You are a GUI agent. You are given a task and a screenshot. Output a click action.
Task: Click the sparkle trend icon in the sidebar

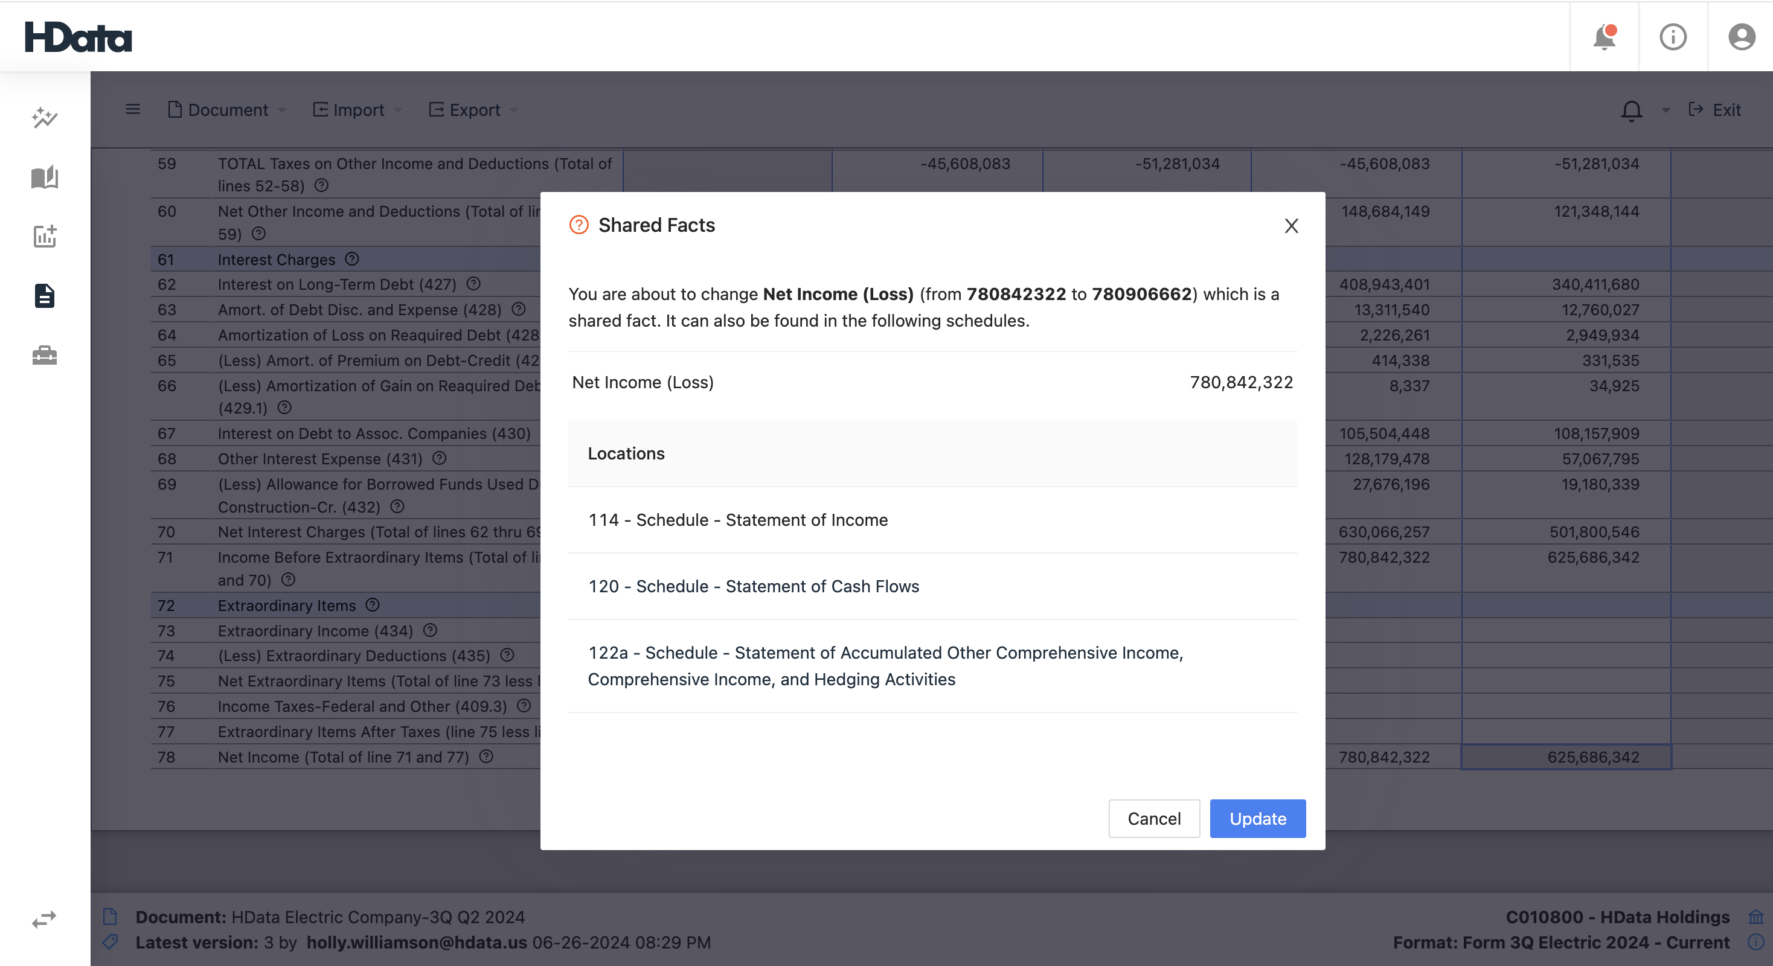(44, 118)
